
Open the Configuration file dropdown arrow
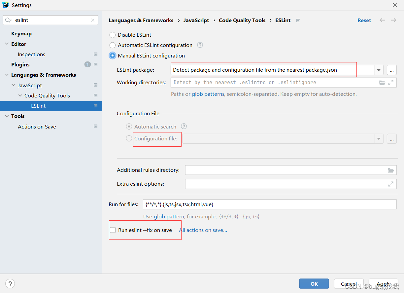click(x=379, y=139)
